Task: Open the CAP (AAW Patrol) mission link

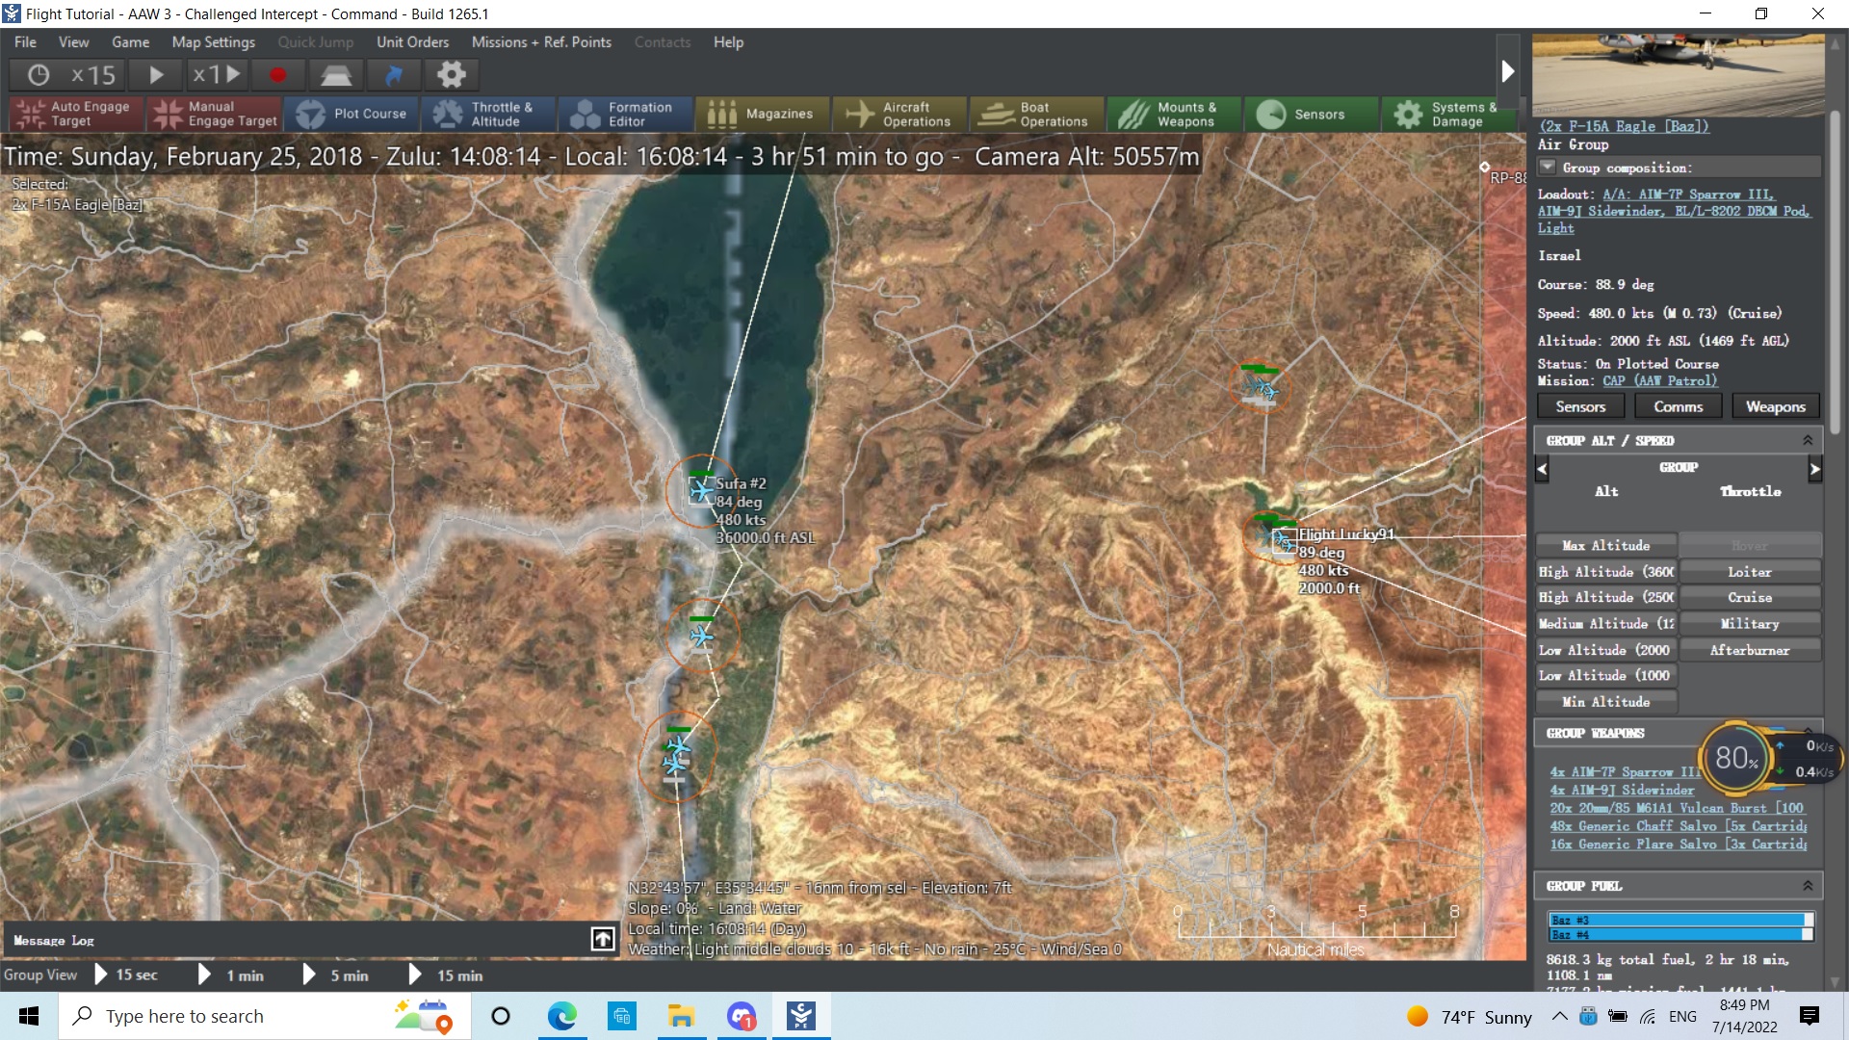Action: (x=1660, y=381)
